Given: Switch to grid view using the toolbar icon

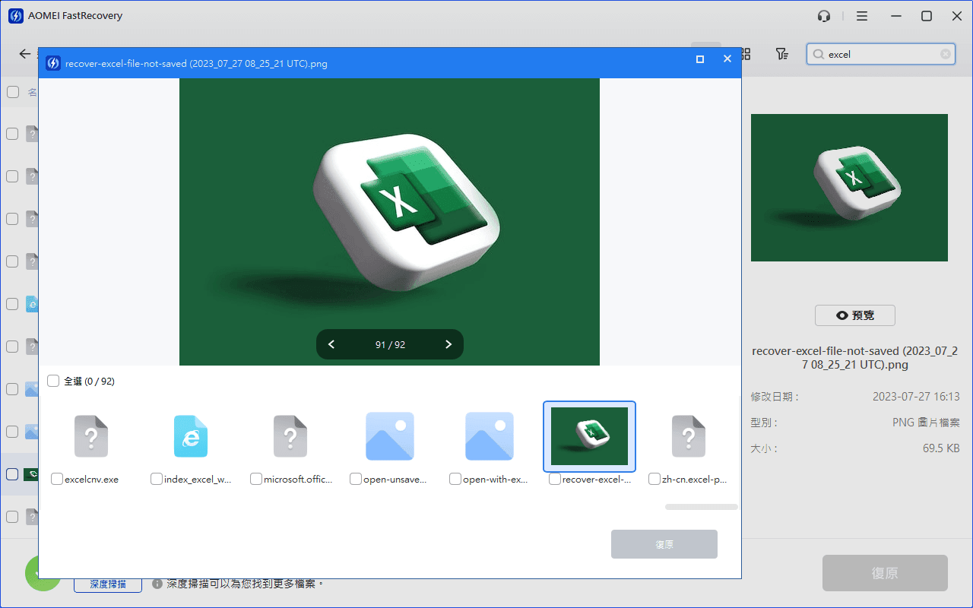Looking at the screenshot, I should pos(746,54).
